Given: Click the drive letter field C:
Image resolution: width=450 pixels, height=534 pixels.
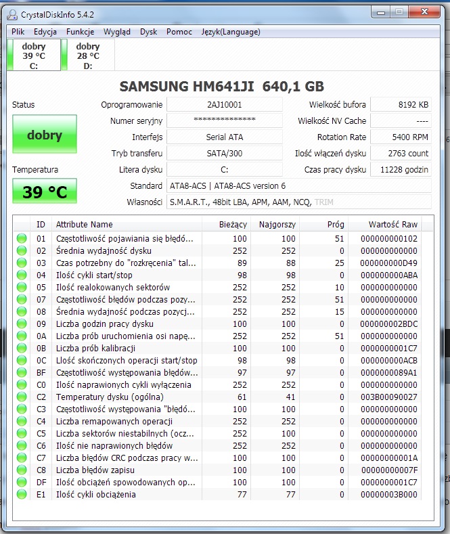Looking at the screenshot, I should pyautogui.click(x=224, y=170).
